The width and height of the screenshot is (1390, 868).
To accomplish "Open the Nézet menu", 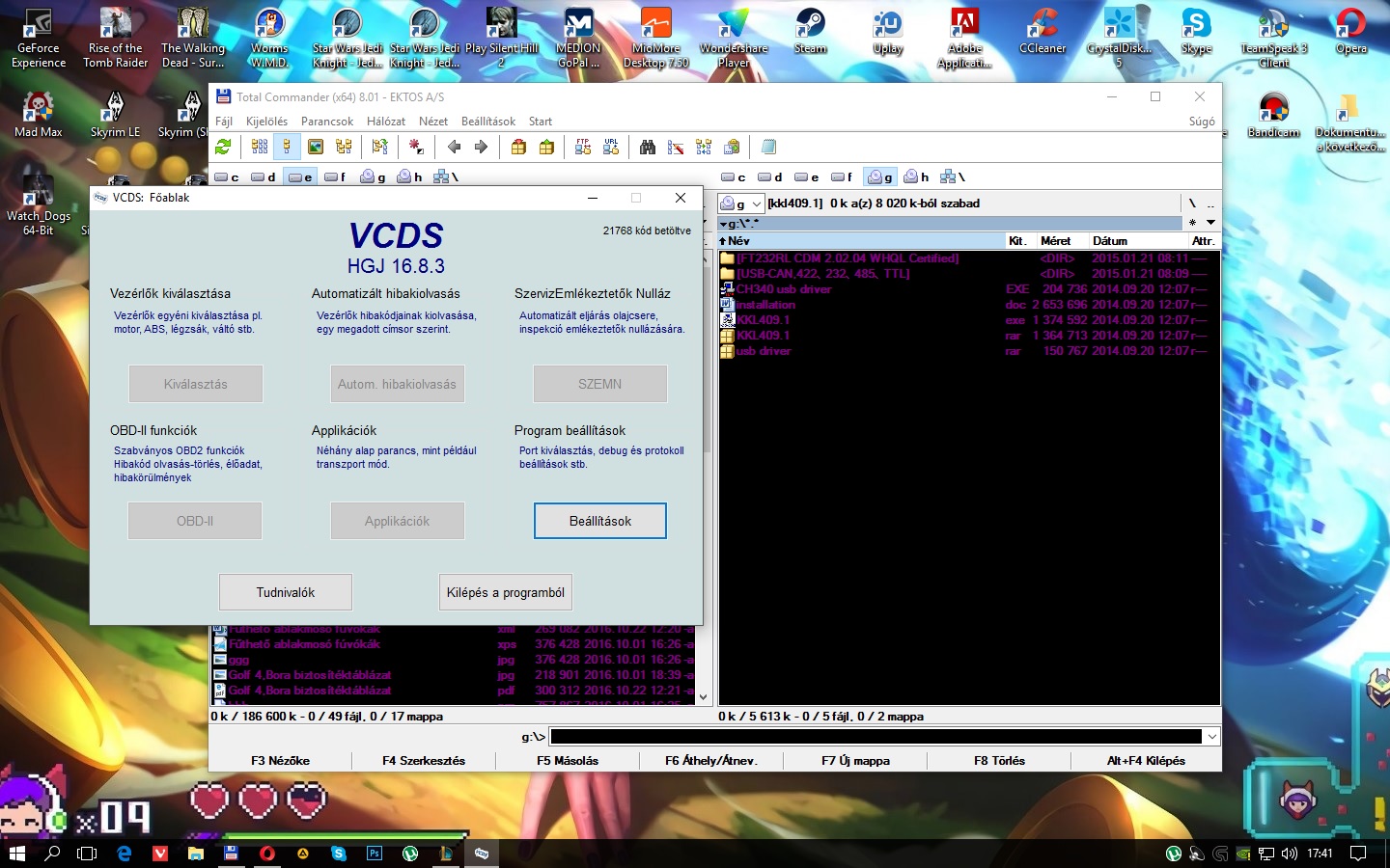I will tap(433, 122).
